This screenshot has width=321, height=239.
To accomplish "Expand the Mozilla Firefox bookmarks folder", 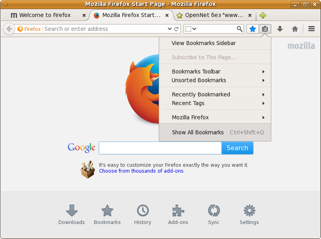I will (215, 117).
